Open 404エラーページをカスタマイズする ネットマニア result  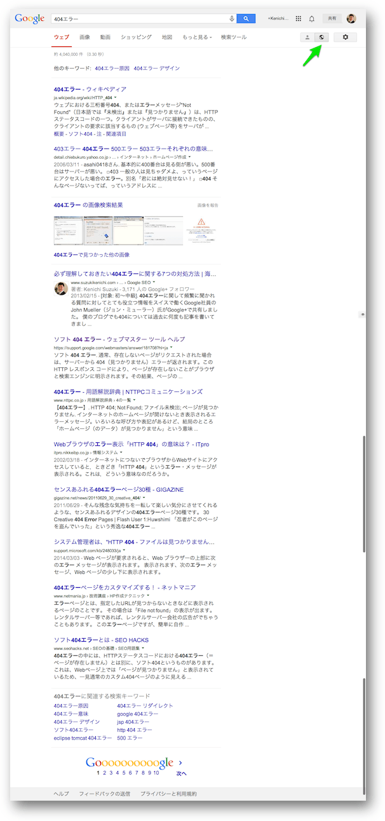pos(125,587)
